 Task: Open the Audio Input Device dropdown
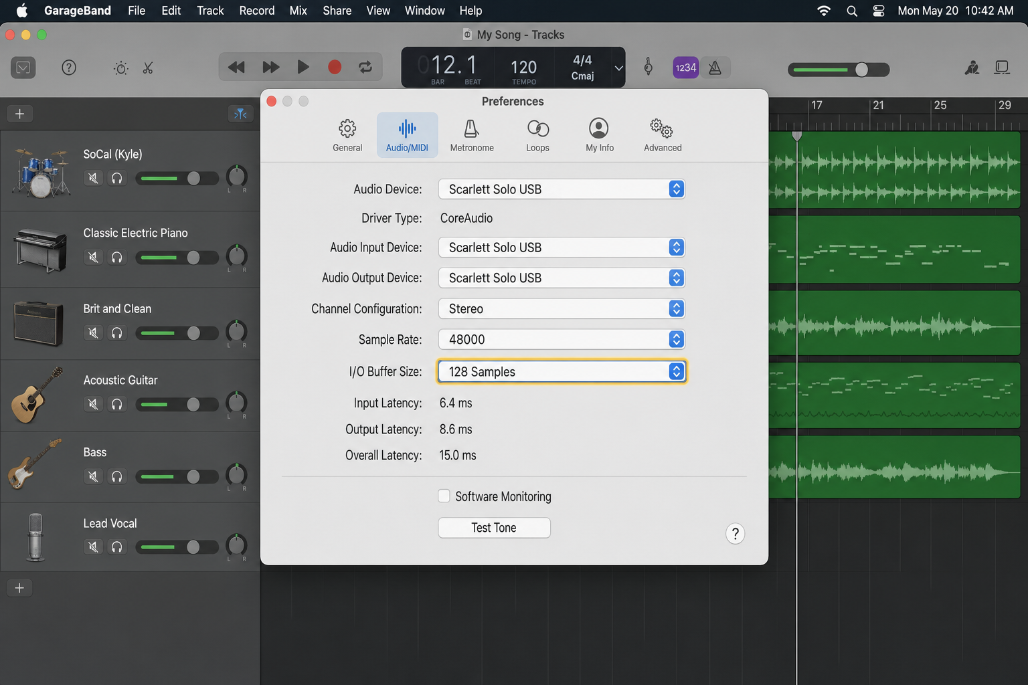click(562, 248)
